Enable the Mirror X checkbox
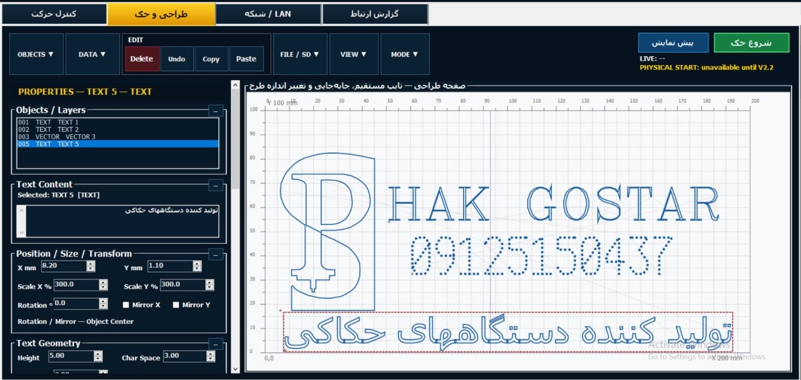Image resolution: width=801 pixels, height=380 pixels. pyautogui.click(x=126, y=305)
